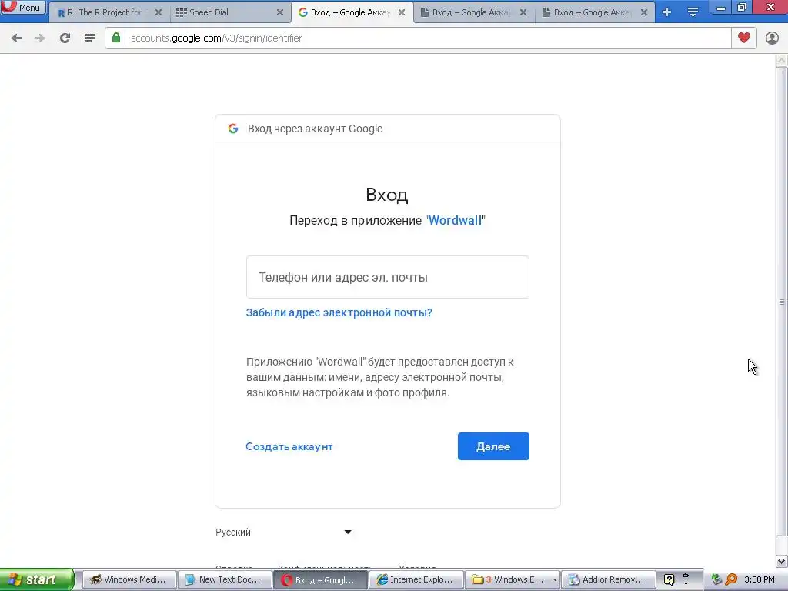Open Speed Dial grid icon

90,38
